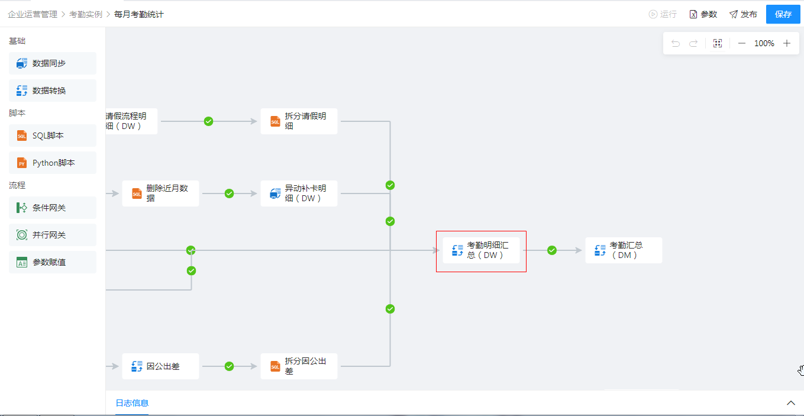Expand the 日志信息 panel chevron
804x416 pixels.
coord(791,403)
